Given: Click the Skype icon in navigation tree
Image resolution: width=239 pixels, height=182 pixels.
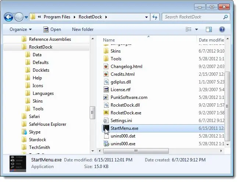Looking at the screenshot, I should [x=24, y=132].
